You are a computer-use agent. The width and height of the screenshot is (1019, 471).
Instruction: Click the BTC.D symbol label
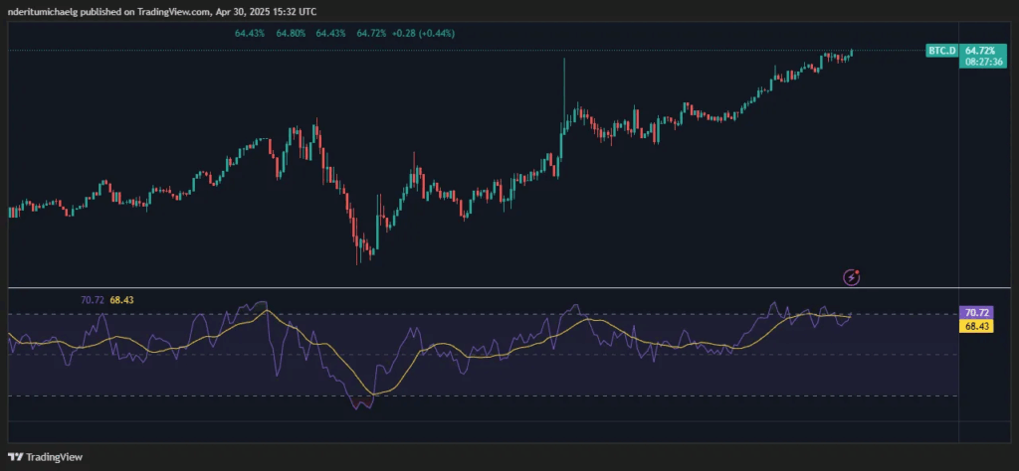[x=941, y=50]
